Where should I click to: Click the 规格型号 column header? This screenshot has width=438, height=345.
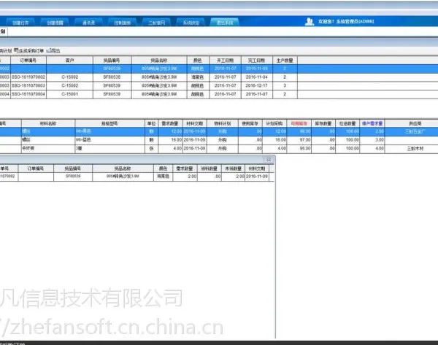(109, 123)
